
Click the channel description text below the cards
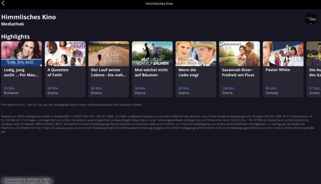(71, 105)
